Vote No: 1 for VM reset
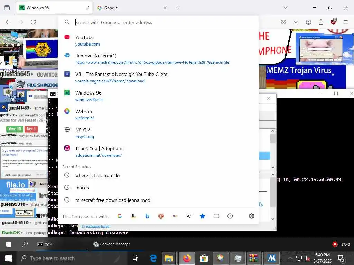The width and height of the screenshot is (354, 265). click(31, 129)
